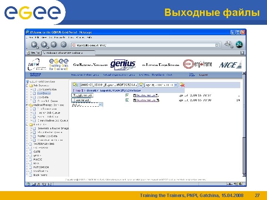Click the print icon in Netscape toolbar
This screenshot has height=200, width=267.
pyautogui.click(x=228, y=44)
